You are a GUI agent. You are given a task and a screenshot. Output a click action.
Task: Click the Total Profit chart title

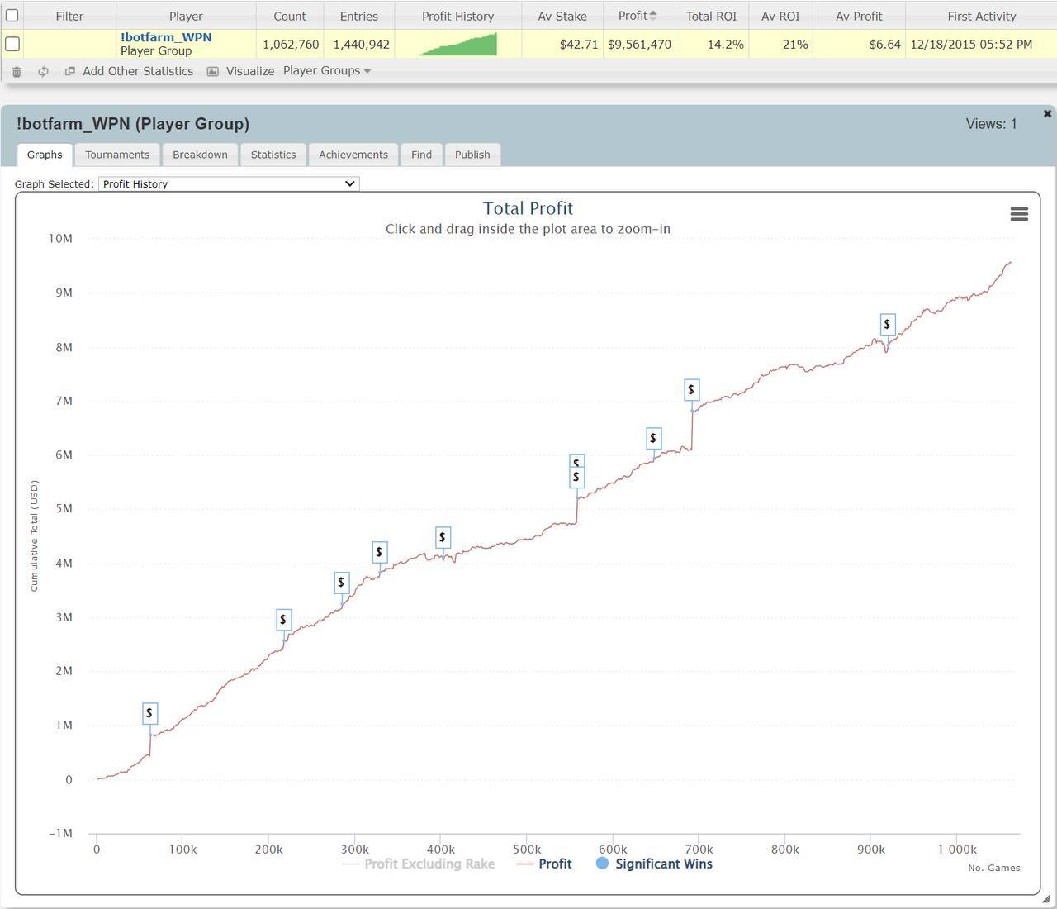(x=528, y=208)
